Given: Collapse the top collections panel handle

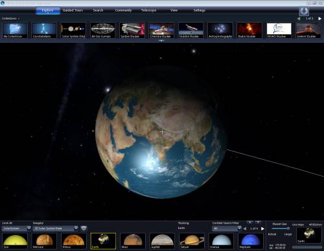Looking at the screenshot, I should [161, 41].
